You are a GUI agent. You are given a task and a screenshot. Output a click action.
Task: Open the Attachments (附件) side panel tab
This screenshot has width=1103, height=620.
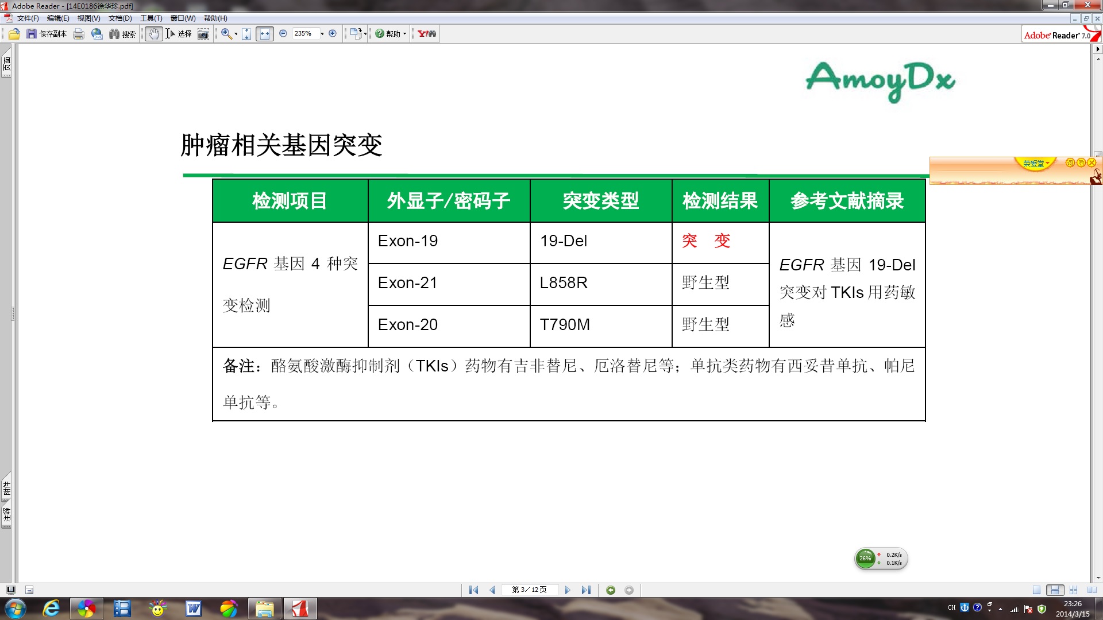pyautogui.click(x=6, y=488)
